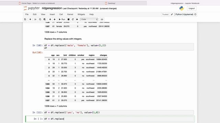Switch to ridgeregression Jupyter Notebook tab

tap(185, 3)
